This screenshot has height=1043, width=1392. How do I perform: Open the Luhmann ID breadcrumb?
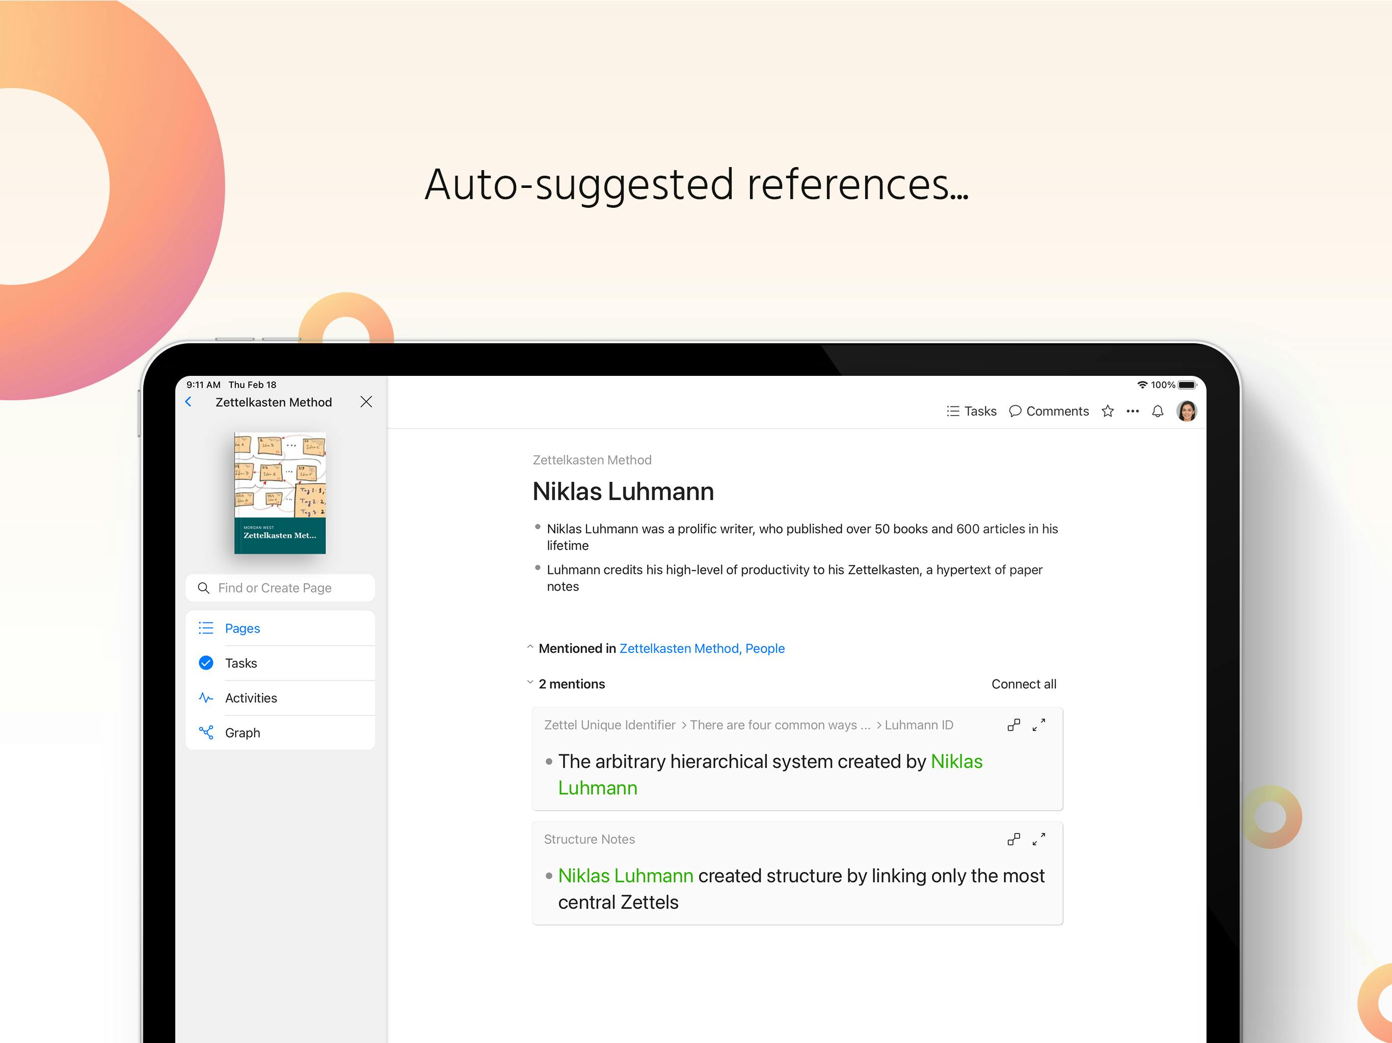919,725
